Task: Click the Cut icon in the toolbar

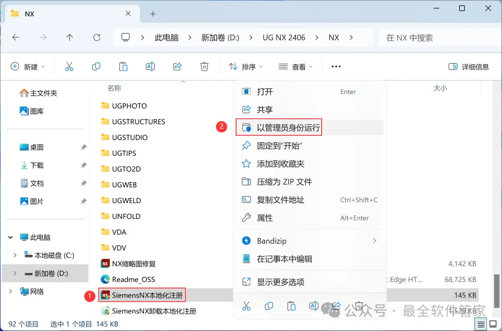Action: point(69,66)
